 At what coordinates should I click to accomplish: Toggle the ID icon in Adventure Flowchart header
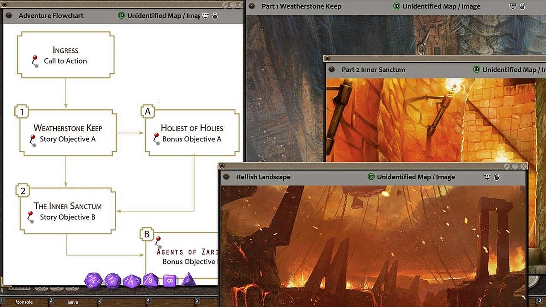pyautogui.click(x=121, y=16)
